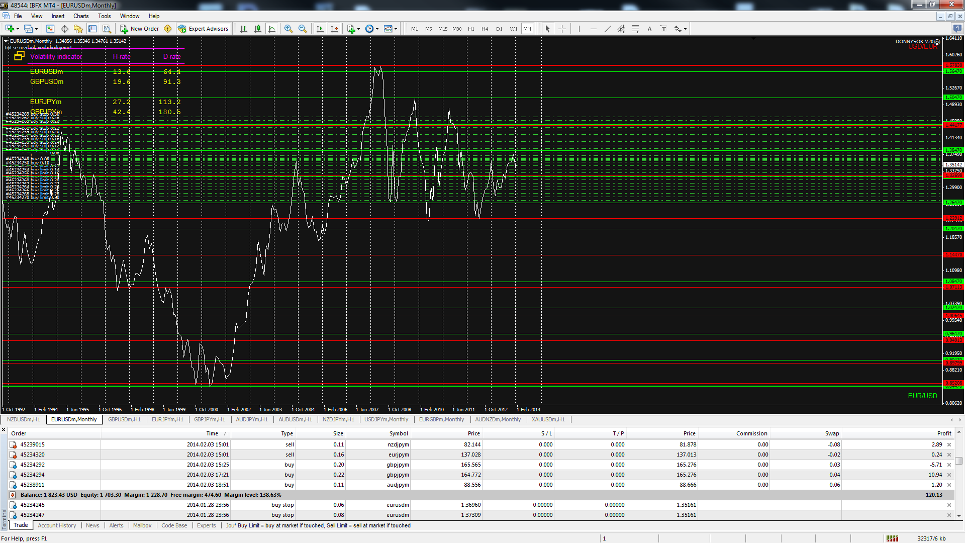This screenshot has height=543, width=965.
Task: Open Navigator favorites icon
Action: (x=78, y=29)
